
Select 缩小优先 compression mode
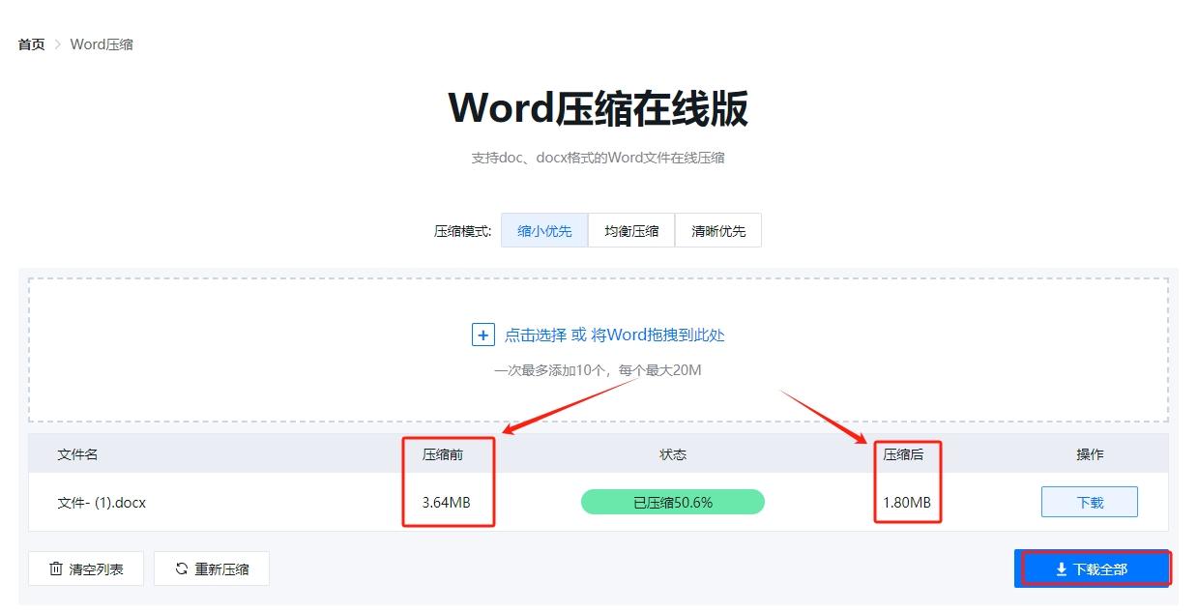pos(543,230)
